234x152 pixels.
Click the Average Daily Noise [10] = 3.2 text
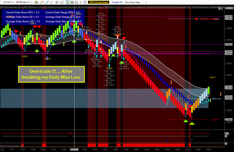pyautogui.click(x=23, y=21)
